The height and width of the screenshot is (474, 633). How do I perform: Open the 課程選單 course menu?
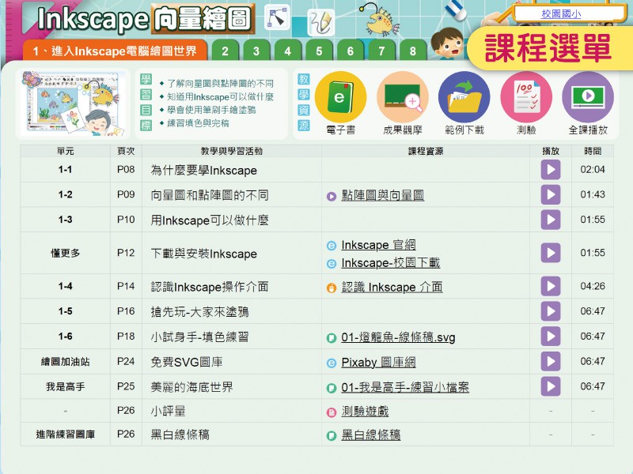coord(548,48)
